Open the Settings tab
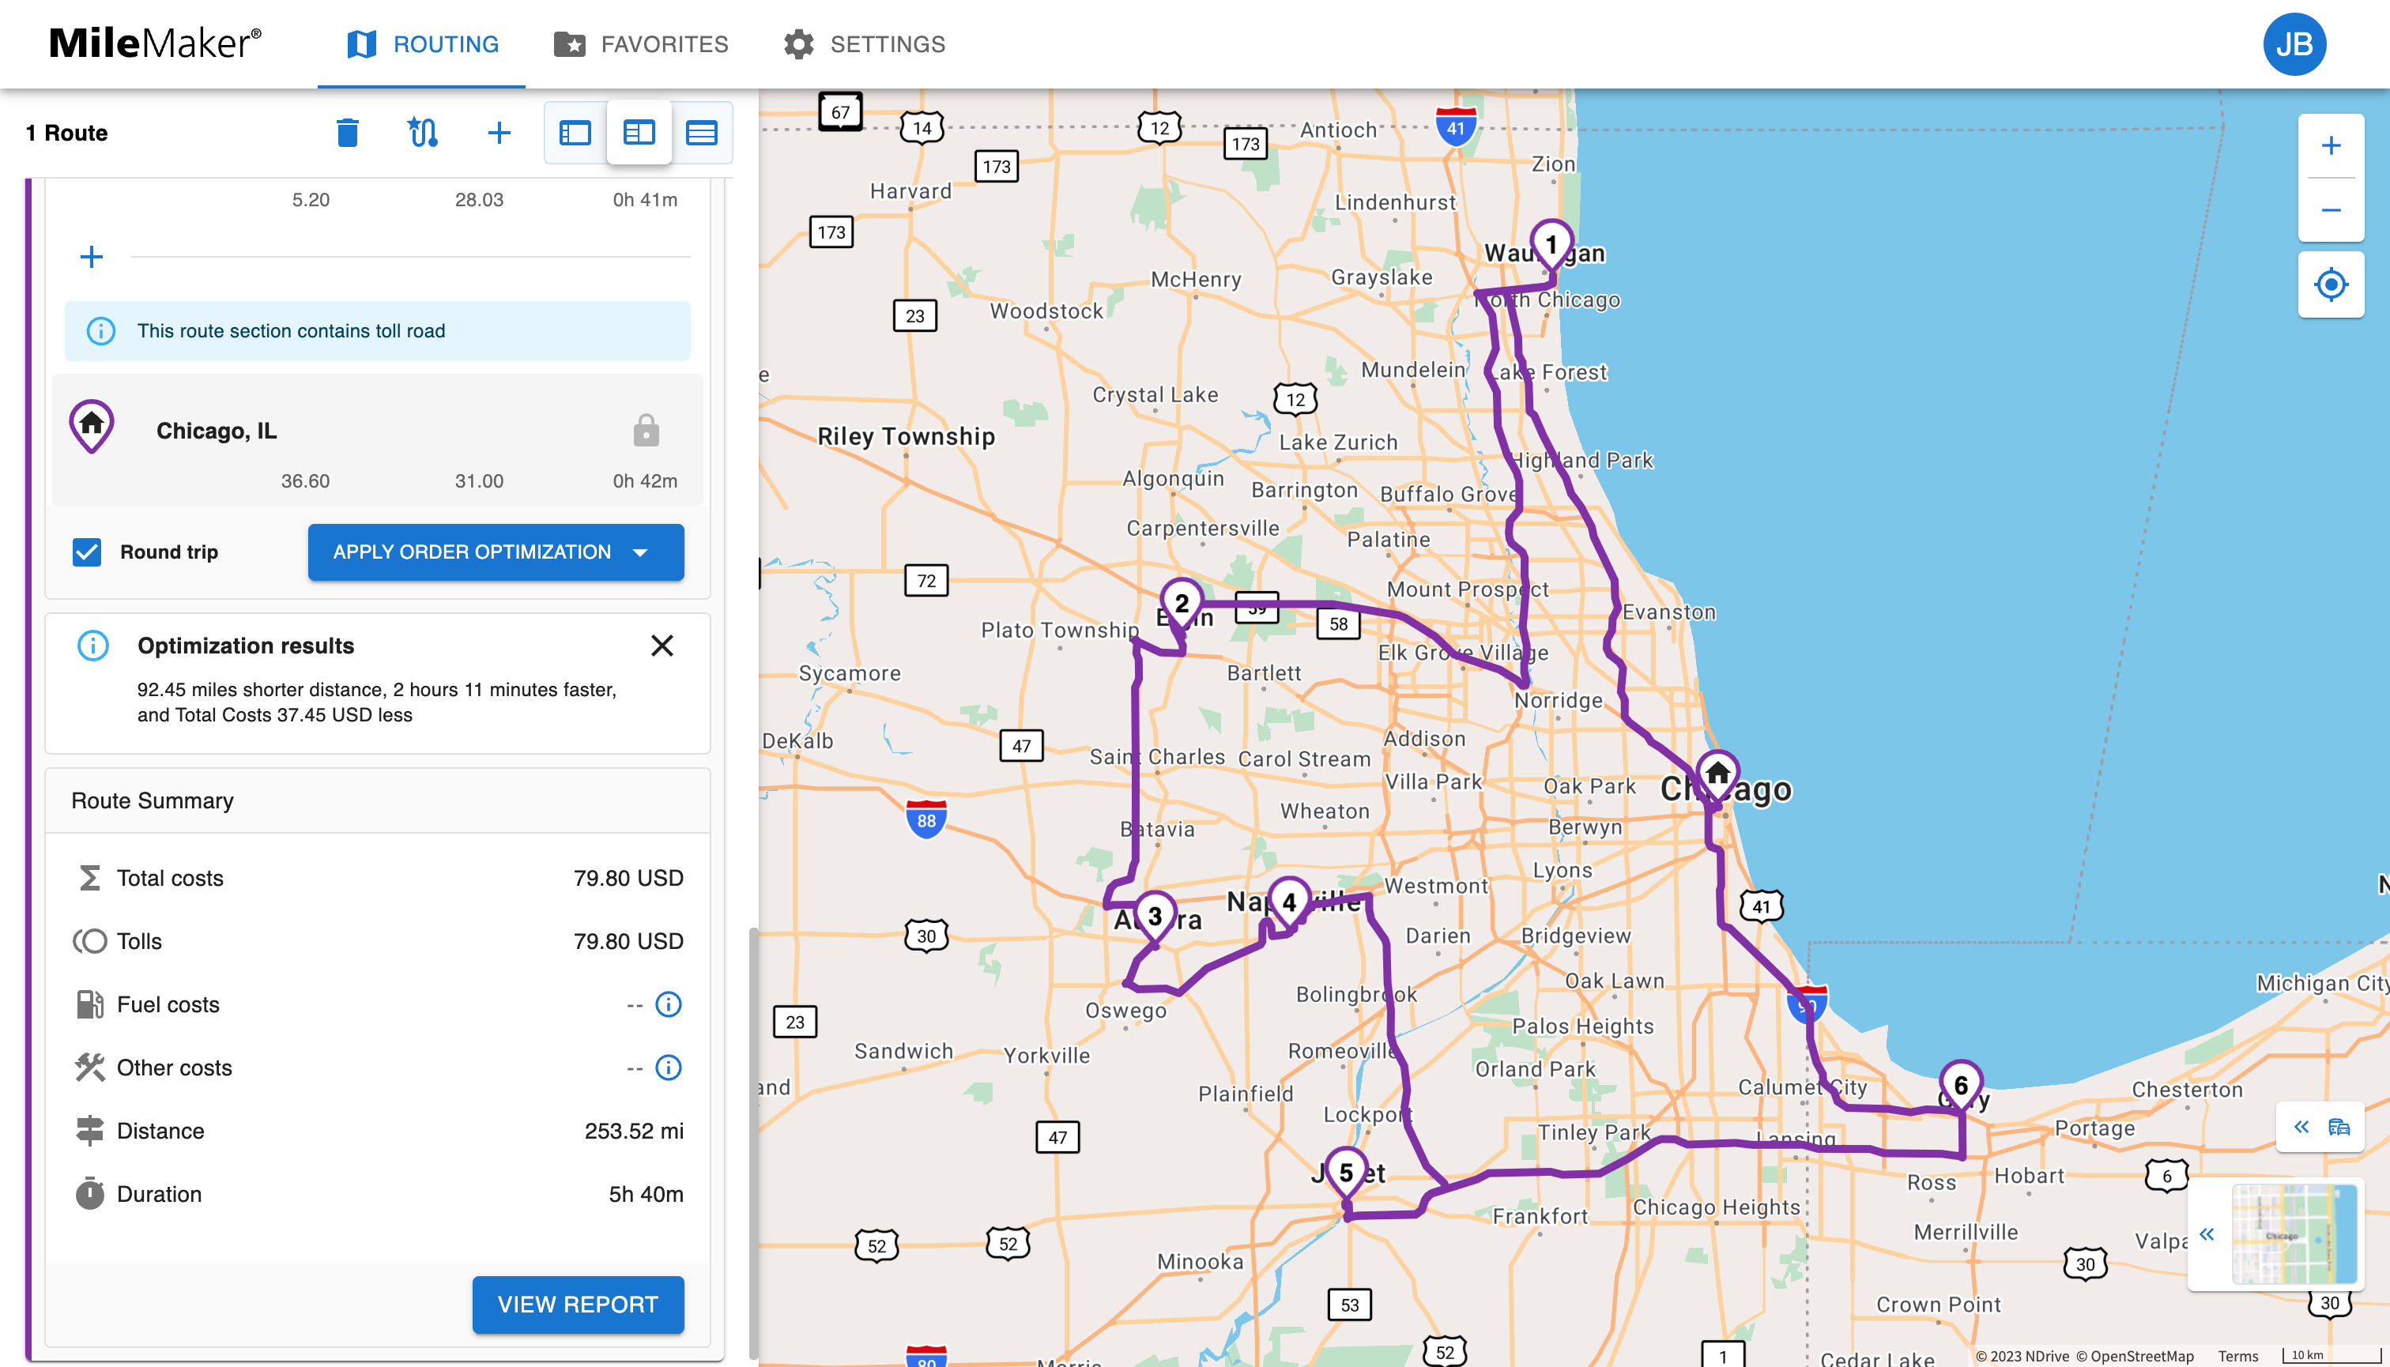Viewport: 2390px width, 1367px height. tap(864, 44)
